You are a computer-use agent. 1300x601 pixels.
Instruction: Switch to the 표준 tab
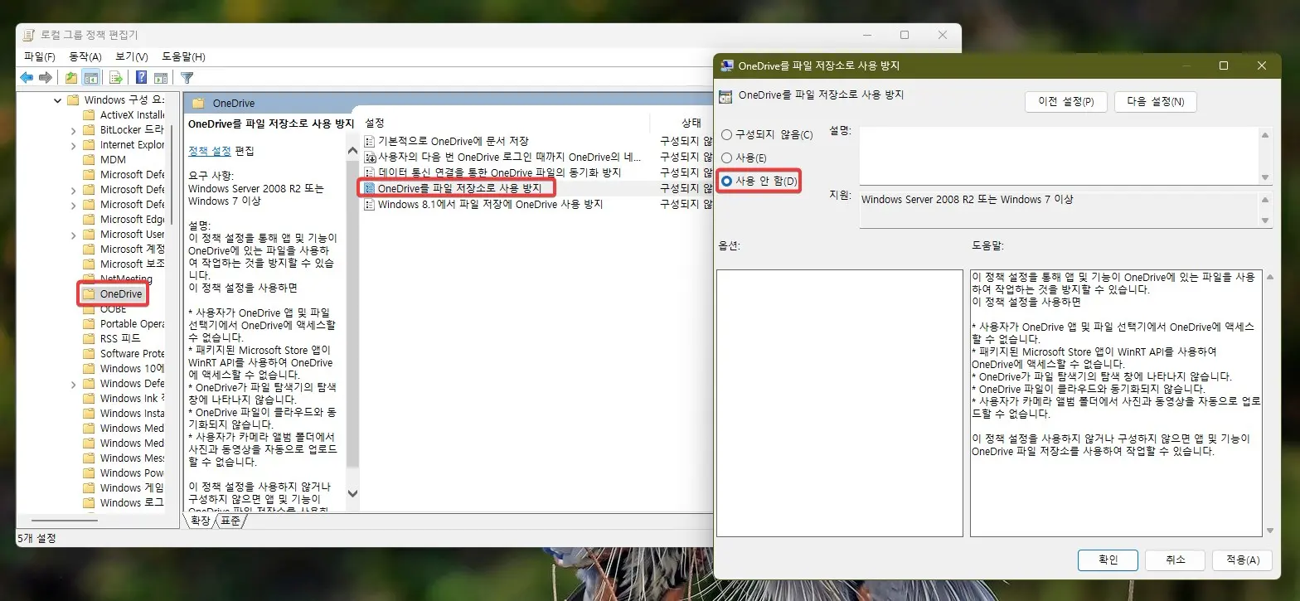[230, 521]
